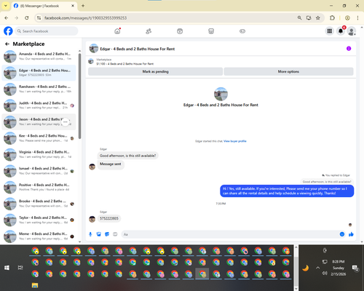Open the Video tab icon
Viewport: 364px width, 291px height.
coord(180,31)
